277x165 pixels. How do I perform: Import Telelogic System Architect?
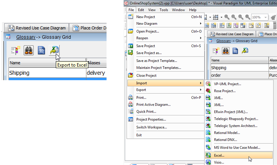pyautogui.click(x=239, y=126)
